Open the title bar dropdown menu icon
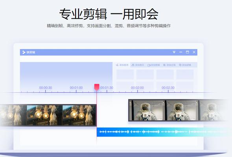 click(174, 52)
